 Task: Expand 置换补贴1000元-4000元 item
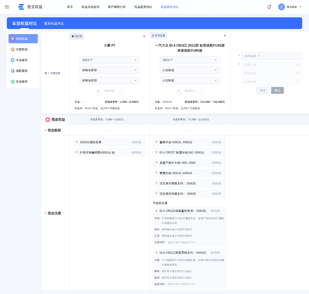point(189,142)
